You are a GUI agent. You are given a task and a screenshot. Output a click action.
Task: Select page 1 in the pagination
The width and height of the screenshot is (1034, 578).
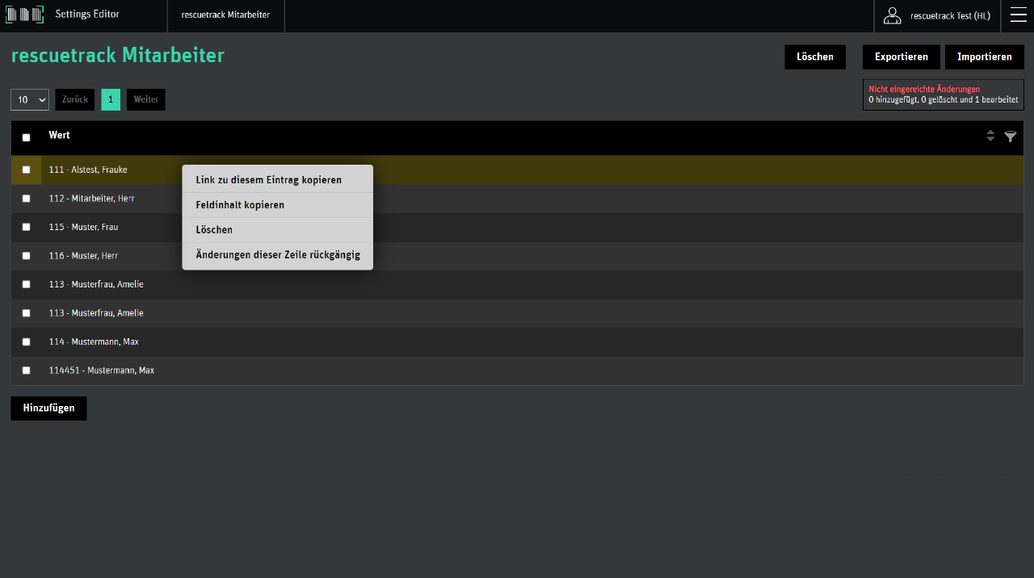click(110, 99)
